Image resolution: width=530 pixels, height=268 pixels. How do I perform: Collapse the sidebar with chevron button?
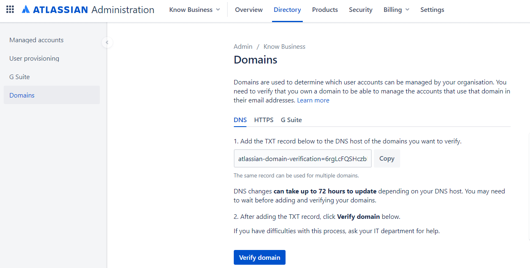click(x=107, y=42)
